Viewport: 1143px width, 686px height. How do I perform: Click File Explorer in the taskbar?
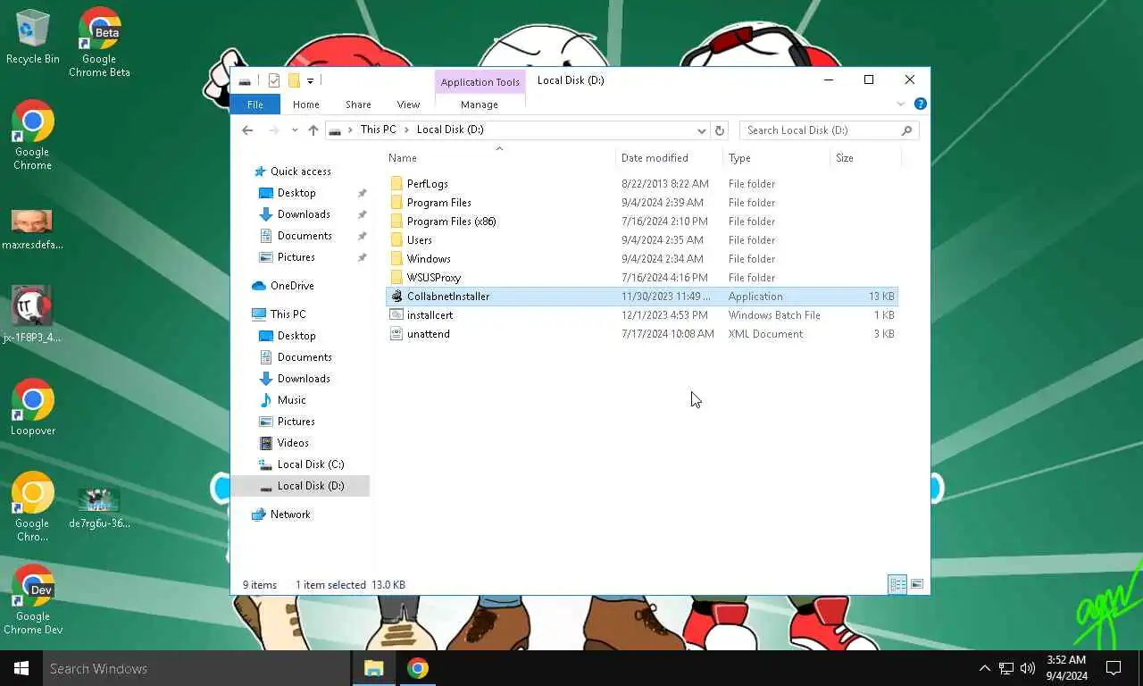tap(373, 668)
